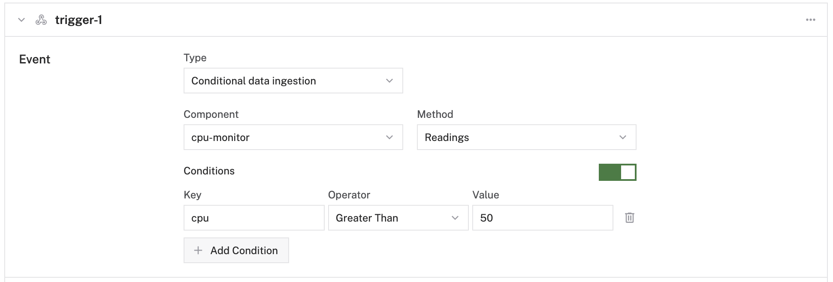Open the Greater Than operator selector

point(398,218)
